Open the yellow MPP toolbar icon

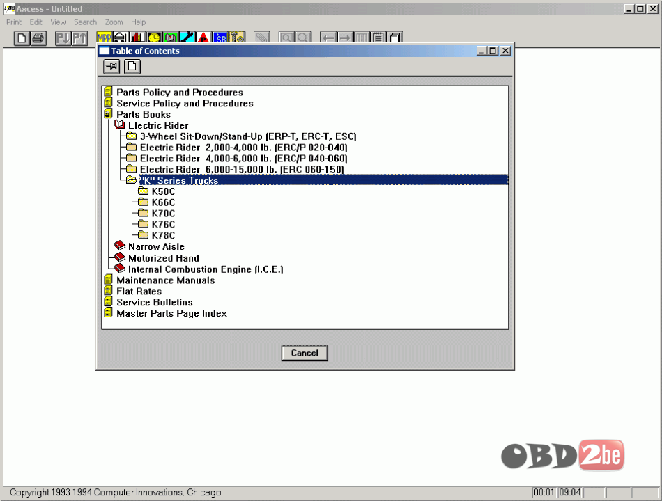click(x=104, y=37)
